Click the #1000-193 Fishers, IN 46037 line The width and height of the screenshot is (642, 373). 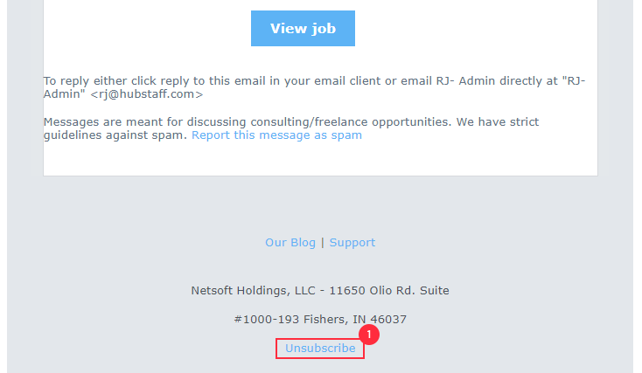click(x=320, y=319)
